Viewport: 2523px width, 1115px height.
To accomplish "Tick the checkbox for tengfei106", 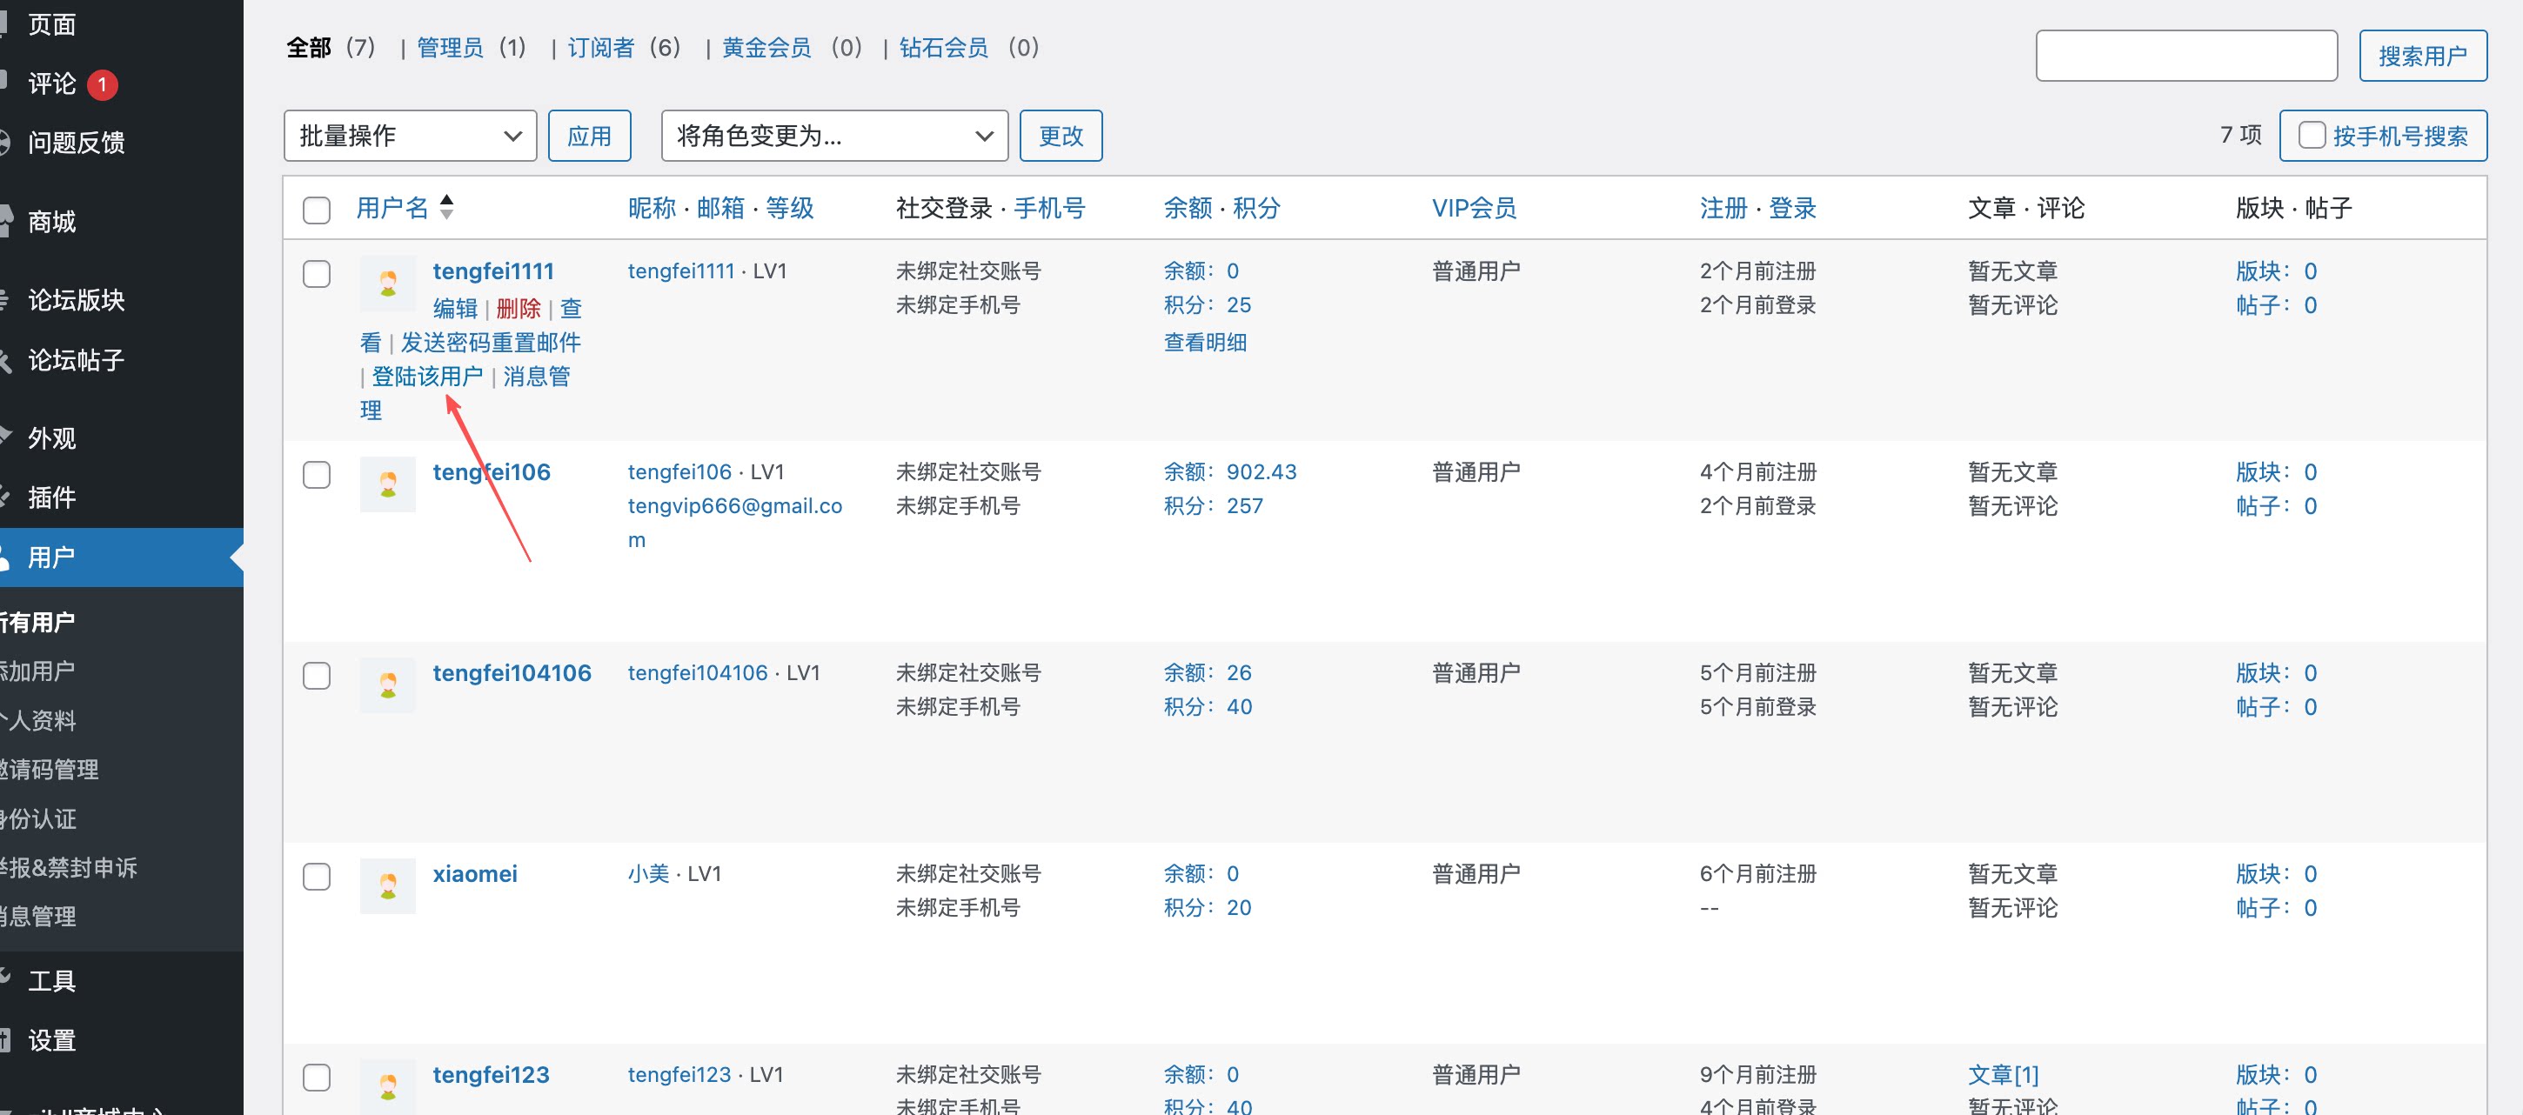I will (x=317, y=475).
